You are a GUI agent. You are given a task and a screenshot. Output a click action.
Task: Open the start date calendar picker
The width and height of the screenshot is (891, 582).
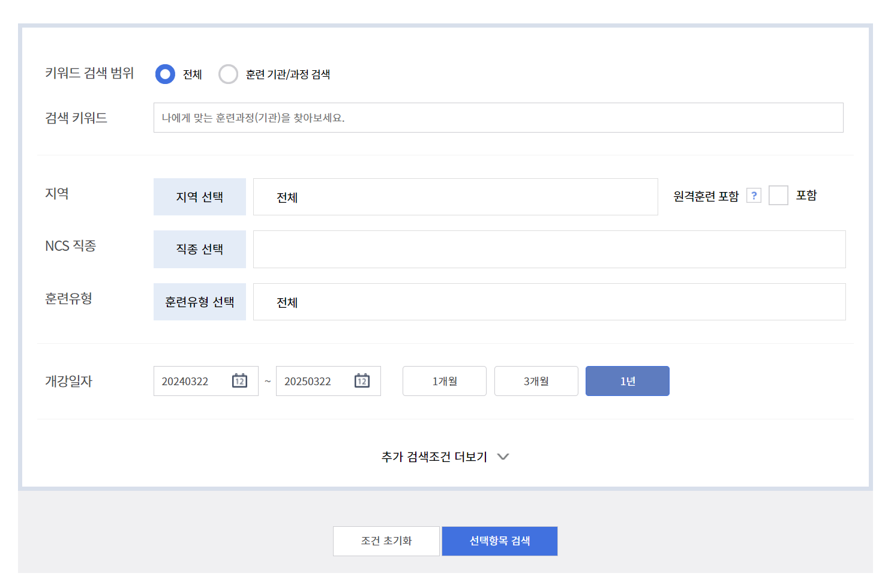click(x=239, y=380)
